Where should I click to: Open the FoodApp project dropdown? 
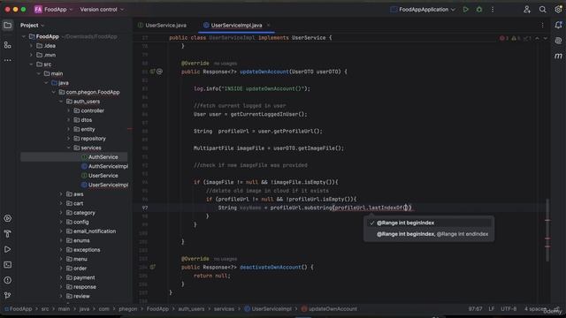point(57,10)
